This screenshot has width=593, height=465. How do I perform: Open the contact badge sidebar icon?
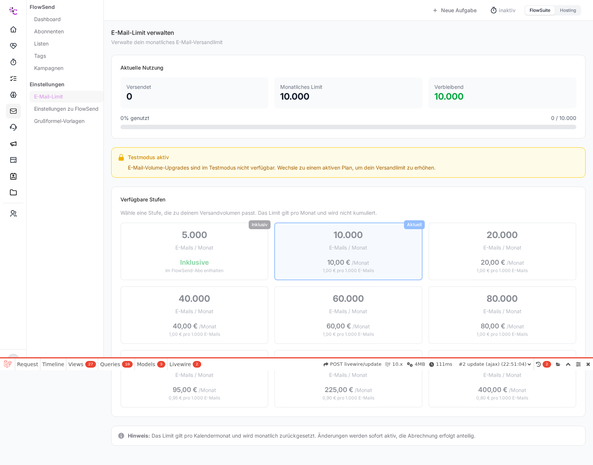13,176
